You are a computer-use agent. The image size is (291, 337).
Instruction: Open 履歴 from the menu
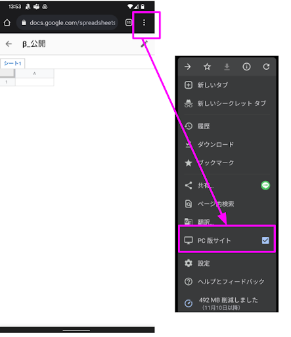coord(227,126)
